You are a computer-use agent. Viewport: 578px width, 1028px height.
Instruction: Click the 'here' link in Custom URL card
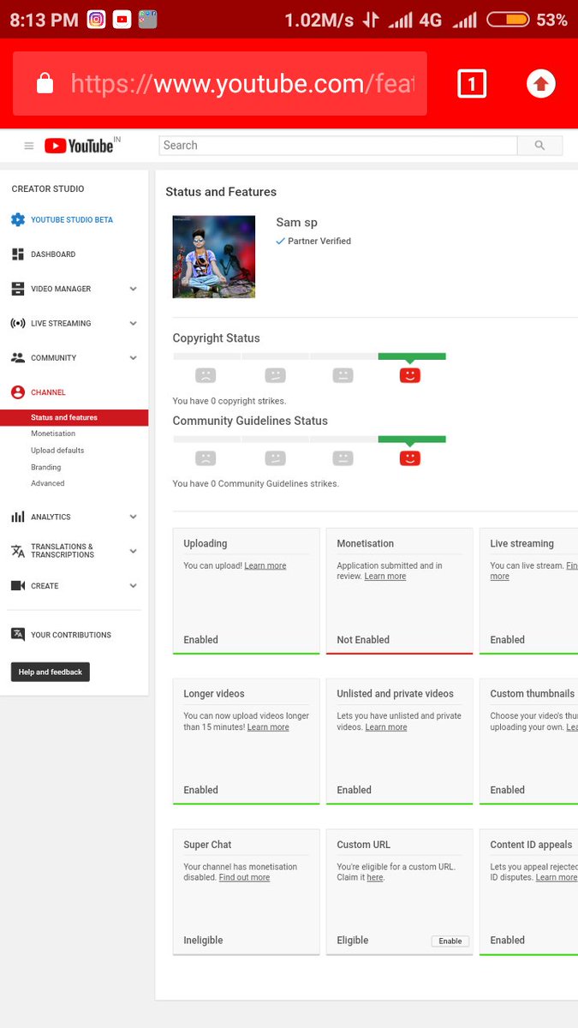point(375,878)
